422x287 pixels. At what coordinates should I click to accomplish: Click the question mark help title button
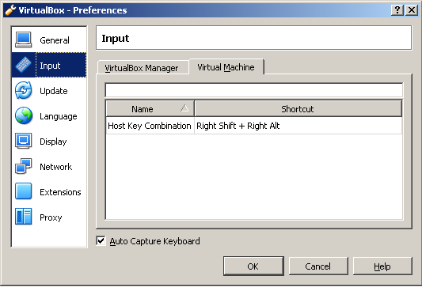point(397,10)
